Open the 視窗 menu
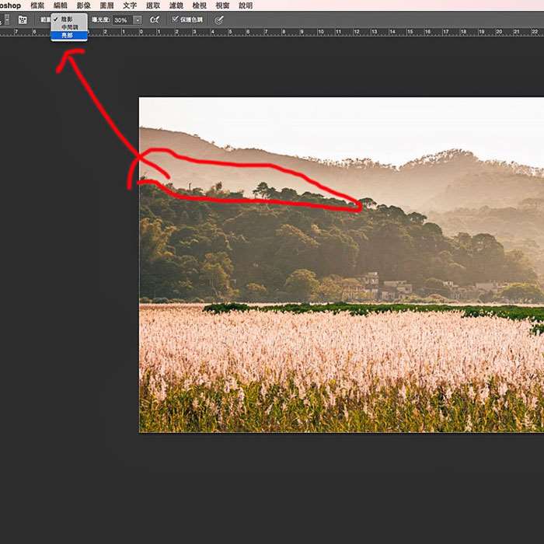 click(222, 5)
